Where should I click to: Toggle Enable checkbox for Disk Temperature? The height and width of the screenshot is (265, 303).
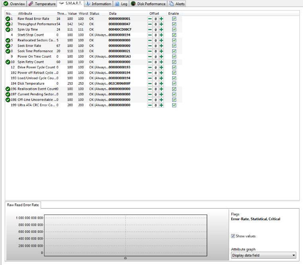coord(174,83)
